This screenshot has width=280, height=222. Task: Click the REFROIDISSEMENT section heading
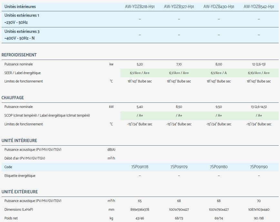coord(19,55)
